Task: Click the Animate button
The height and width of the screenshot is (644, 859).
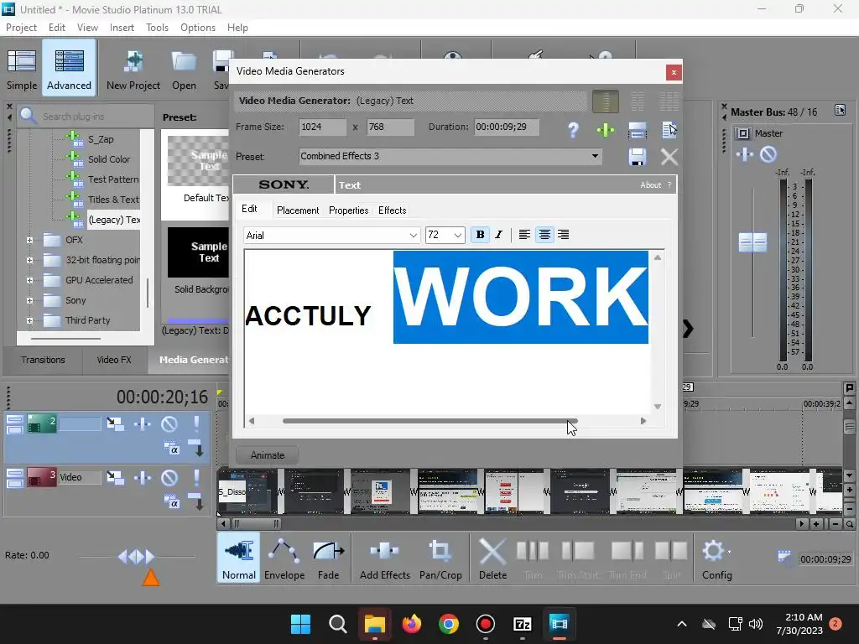Action: [x=268, y=455]
